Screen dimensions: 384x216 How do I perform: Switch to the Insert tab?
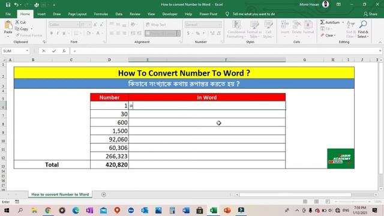click(x=41, y=14)
